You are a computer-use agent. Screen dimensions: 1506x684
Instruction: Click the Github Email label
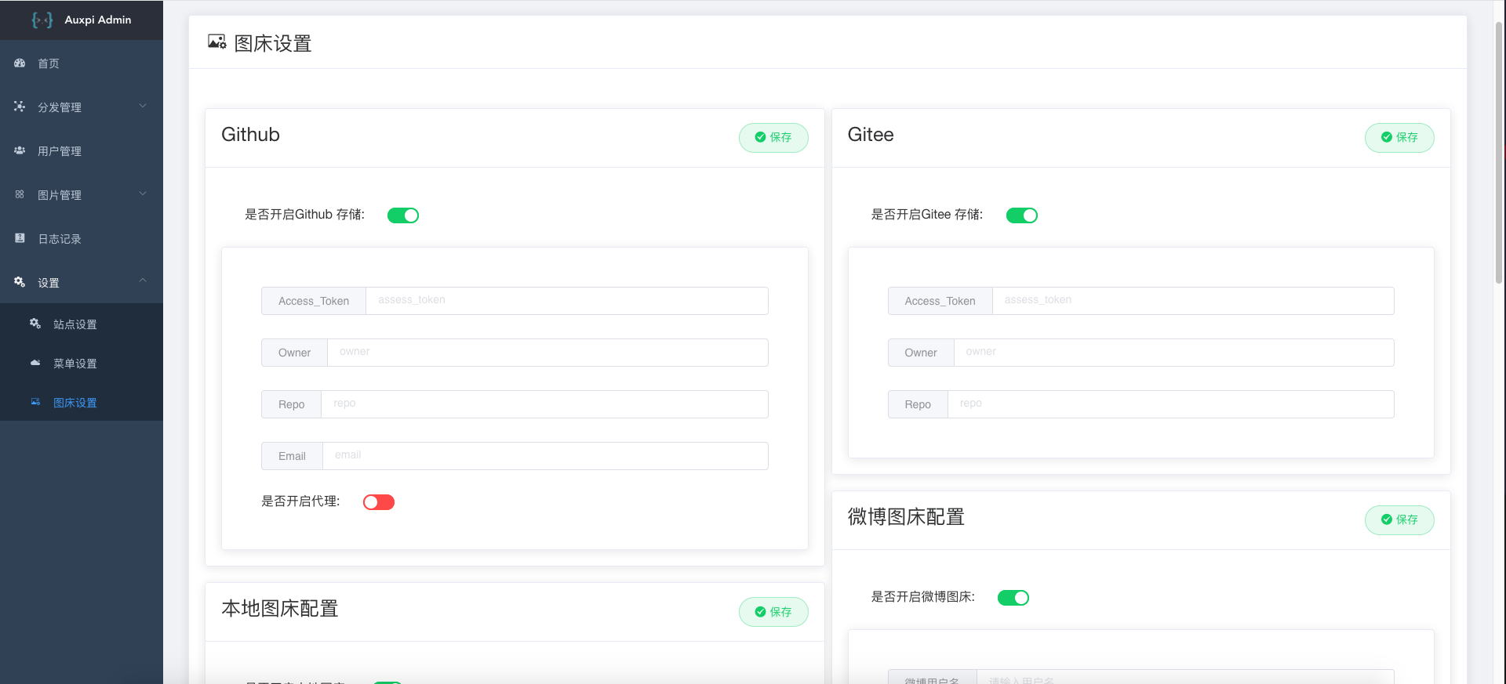292,456
